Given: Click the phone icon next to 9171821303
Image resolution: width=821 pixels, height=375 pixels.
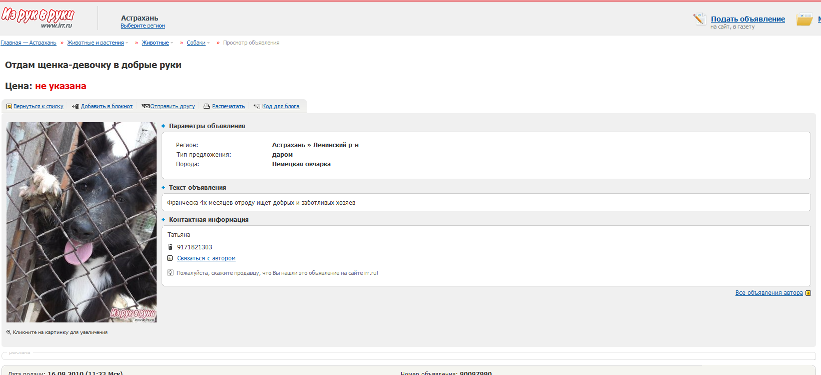Looking at the screenshot, I should tap(170, 247).
